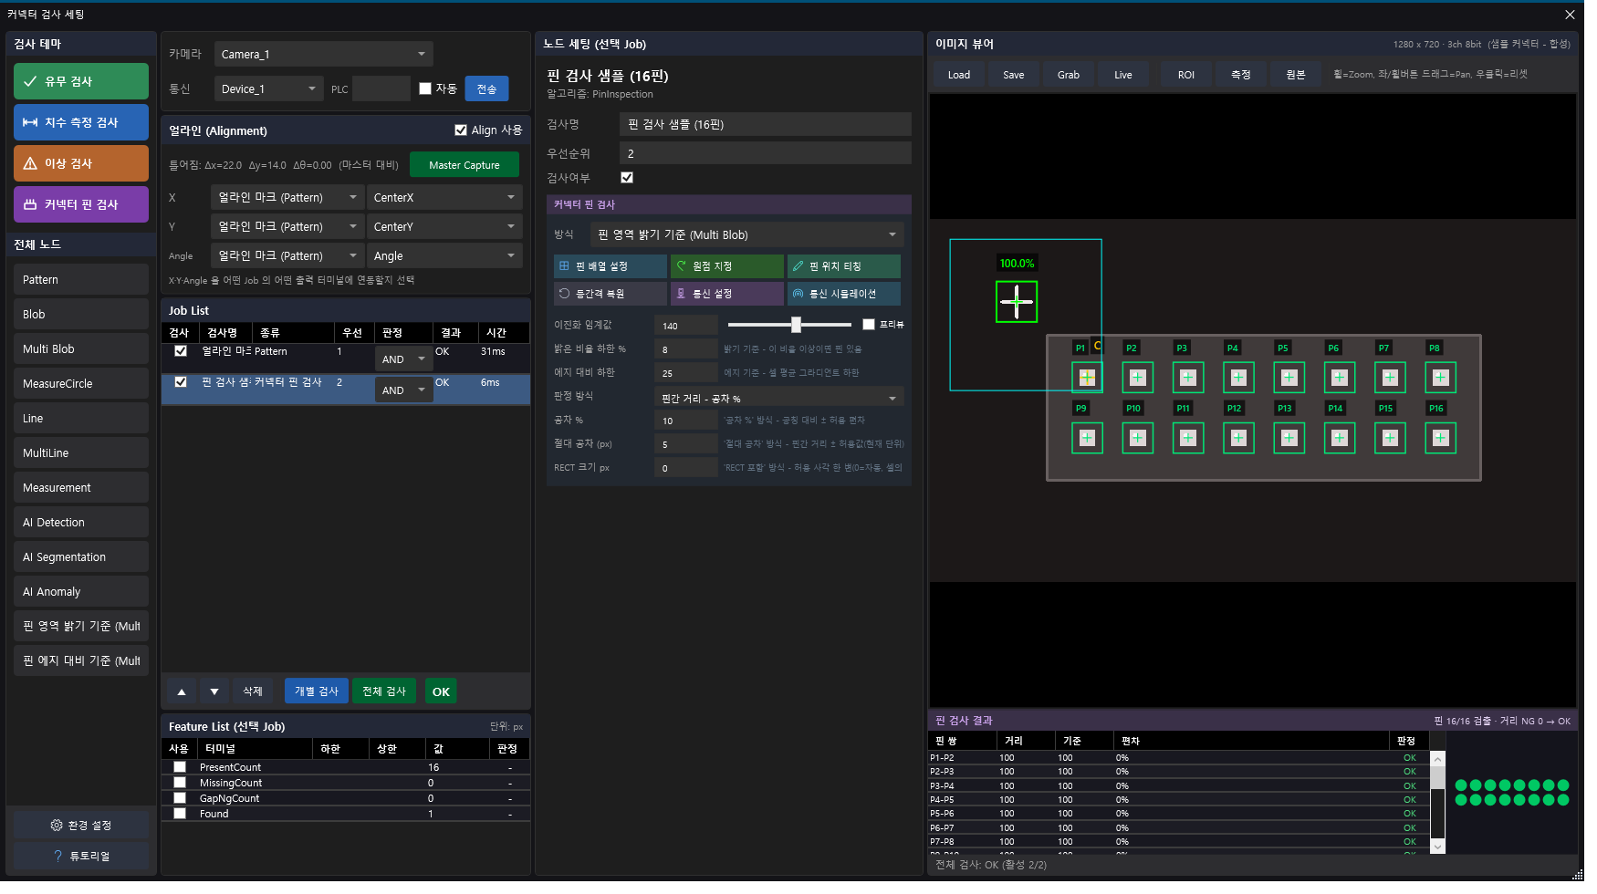Expand the Camera_1 dropdown
This screenshot has height=894, width=1597.
(x=324, y=55)
